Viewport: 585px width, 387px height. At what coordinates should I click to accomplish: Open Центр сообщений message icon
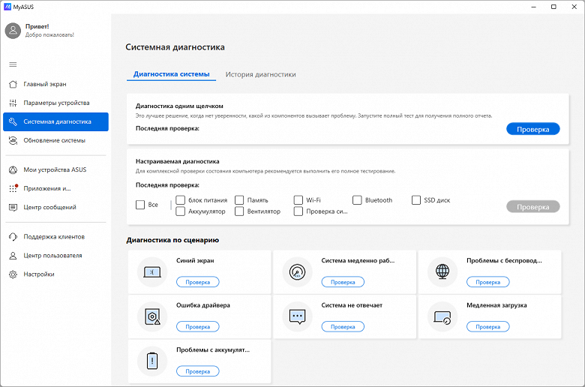pyautogui.click(x=13, y=207)
